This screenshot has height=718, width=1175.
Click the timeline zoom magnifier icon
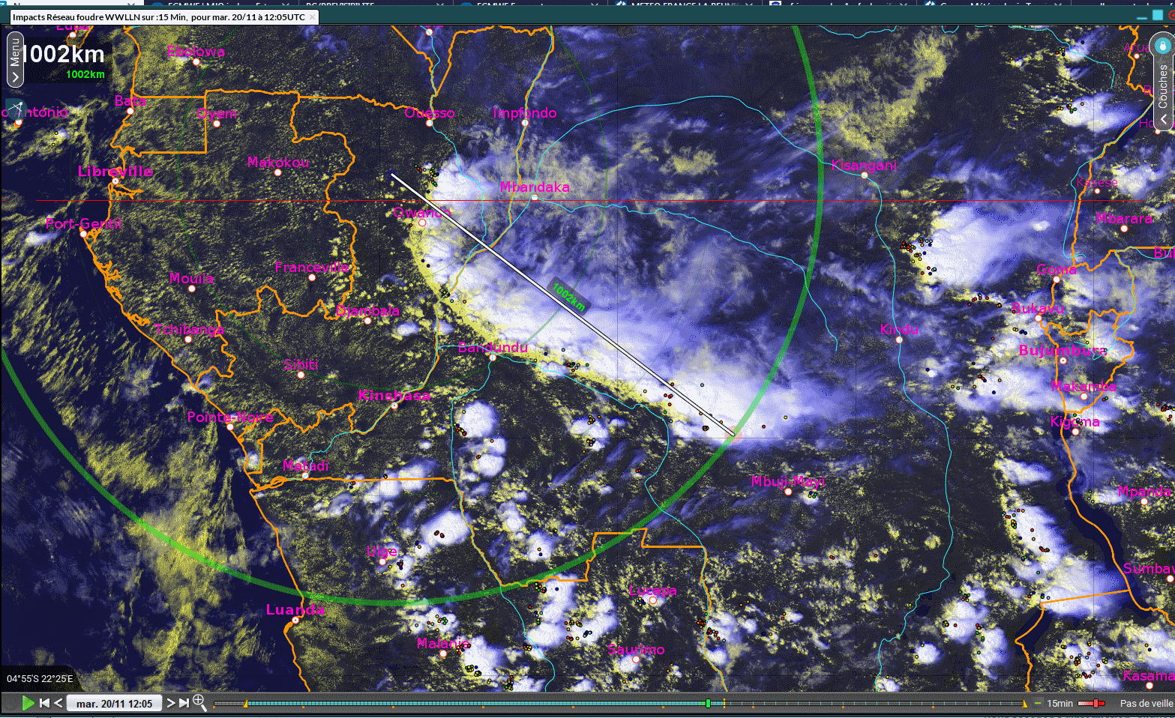199,702
